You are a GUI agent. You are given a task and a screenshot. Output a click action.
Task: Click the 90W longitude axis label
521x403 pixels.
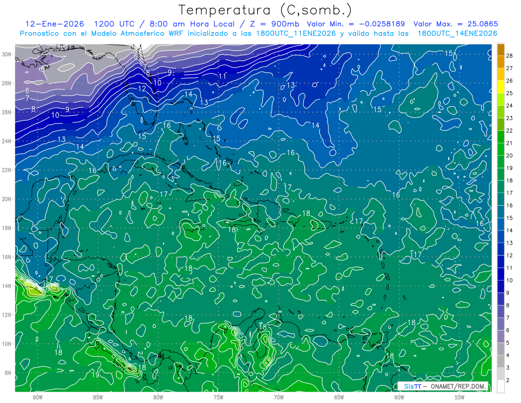click(x=38, y=397)
